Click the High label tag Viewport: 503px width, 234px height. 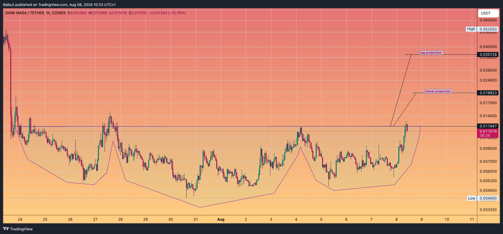[x=471, y=29]
